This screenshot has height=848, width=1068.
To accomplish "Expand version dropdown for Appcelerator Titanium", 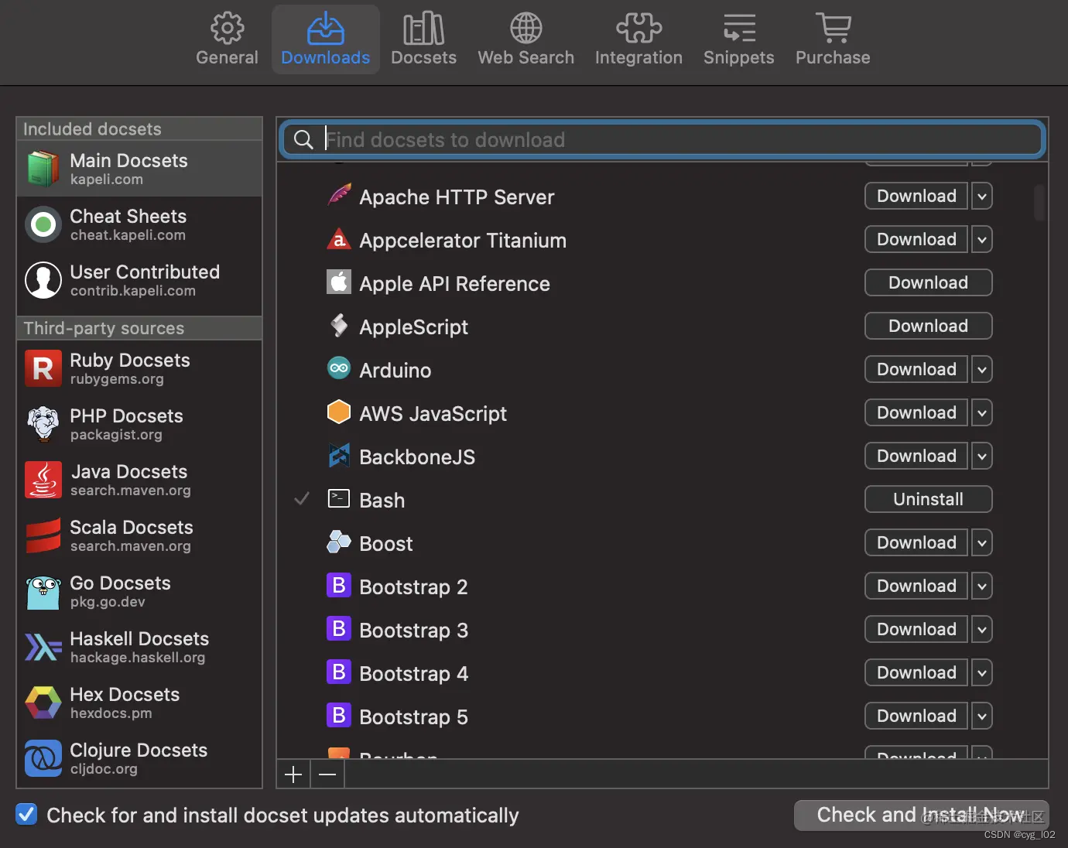I will coord(981,239).
